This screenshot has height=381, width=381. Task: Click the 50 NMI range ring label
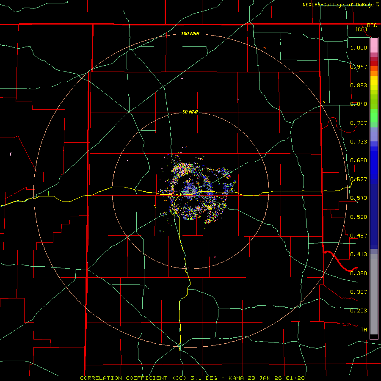point(190,112)
